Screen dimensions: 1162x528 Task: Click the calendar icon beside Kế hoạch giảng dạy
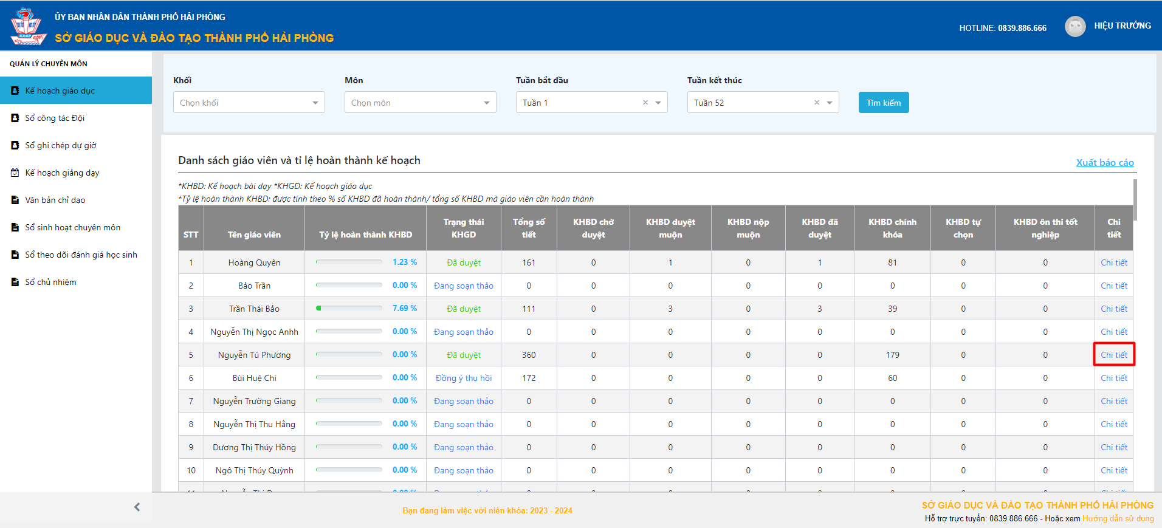(x=15, y=173)
